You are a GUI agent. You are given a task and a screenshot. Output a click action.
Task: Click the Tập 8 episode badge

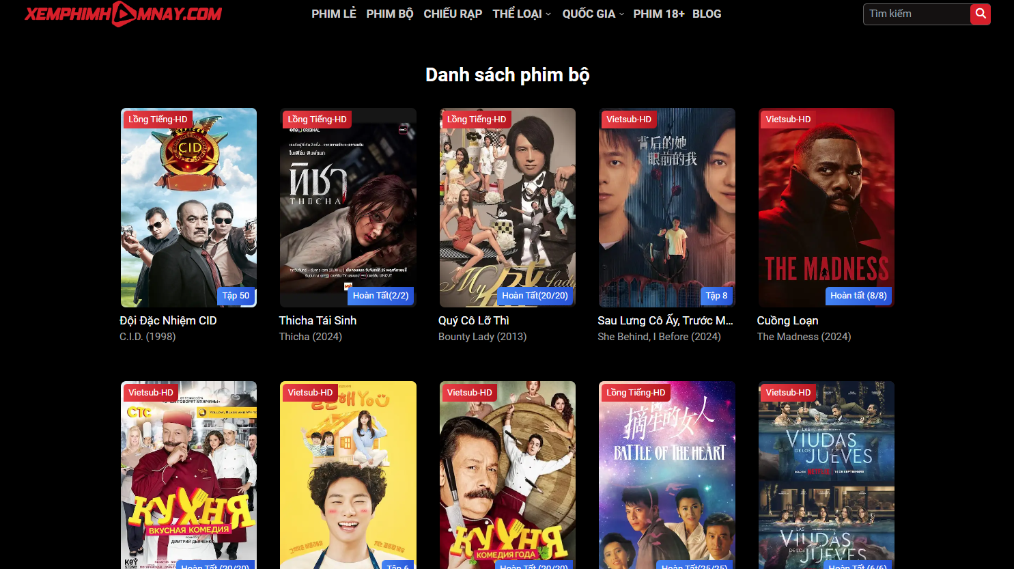pos(716,296)
